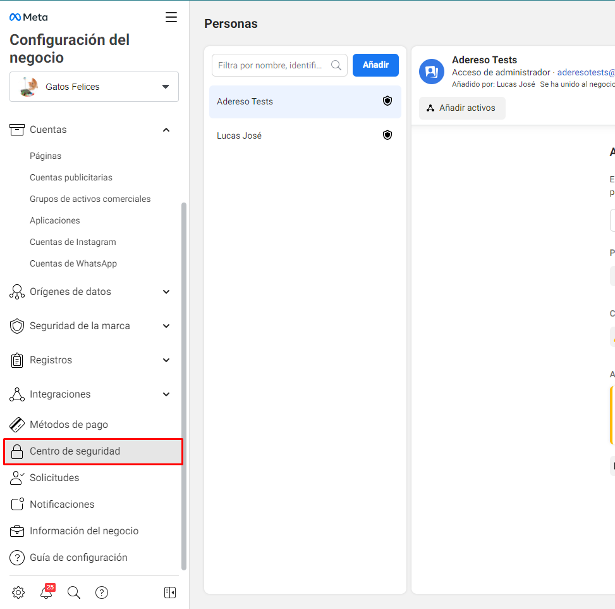
Task: Click the shield badge next to Adereso Tests
Action: (x=387, y=101)
